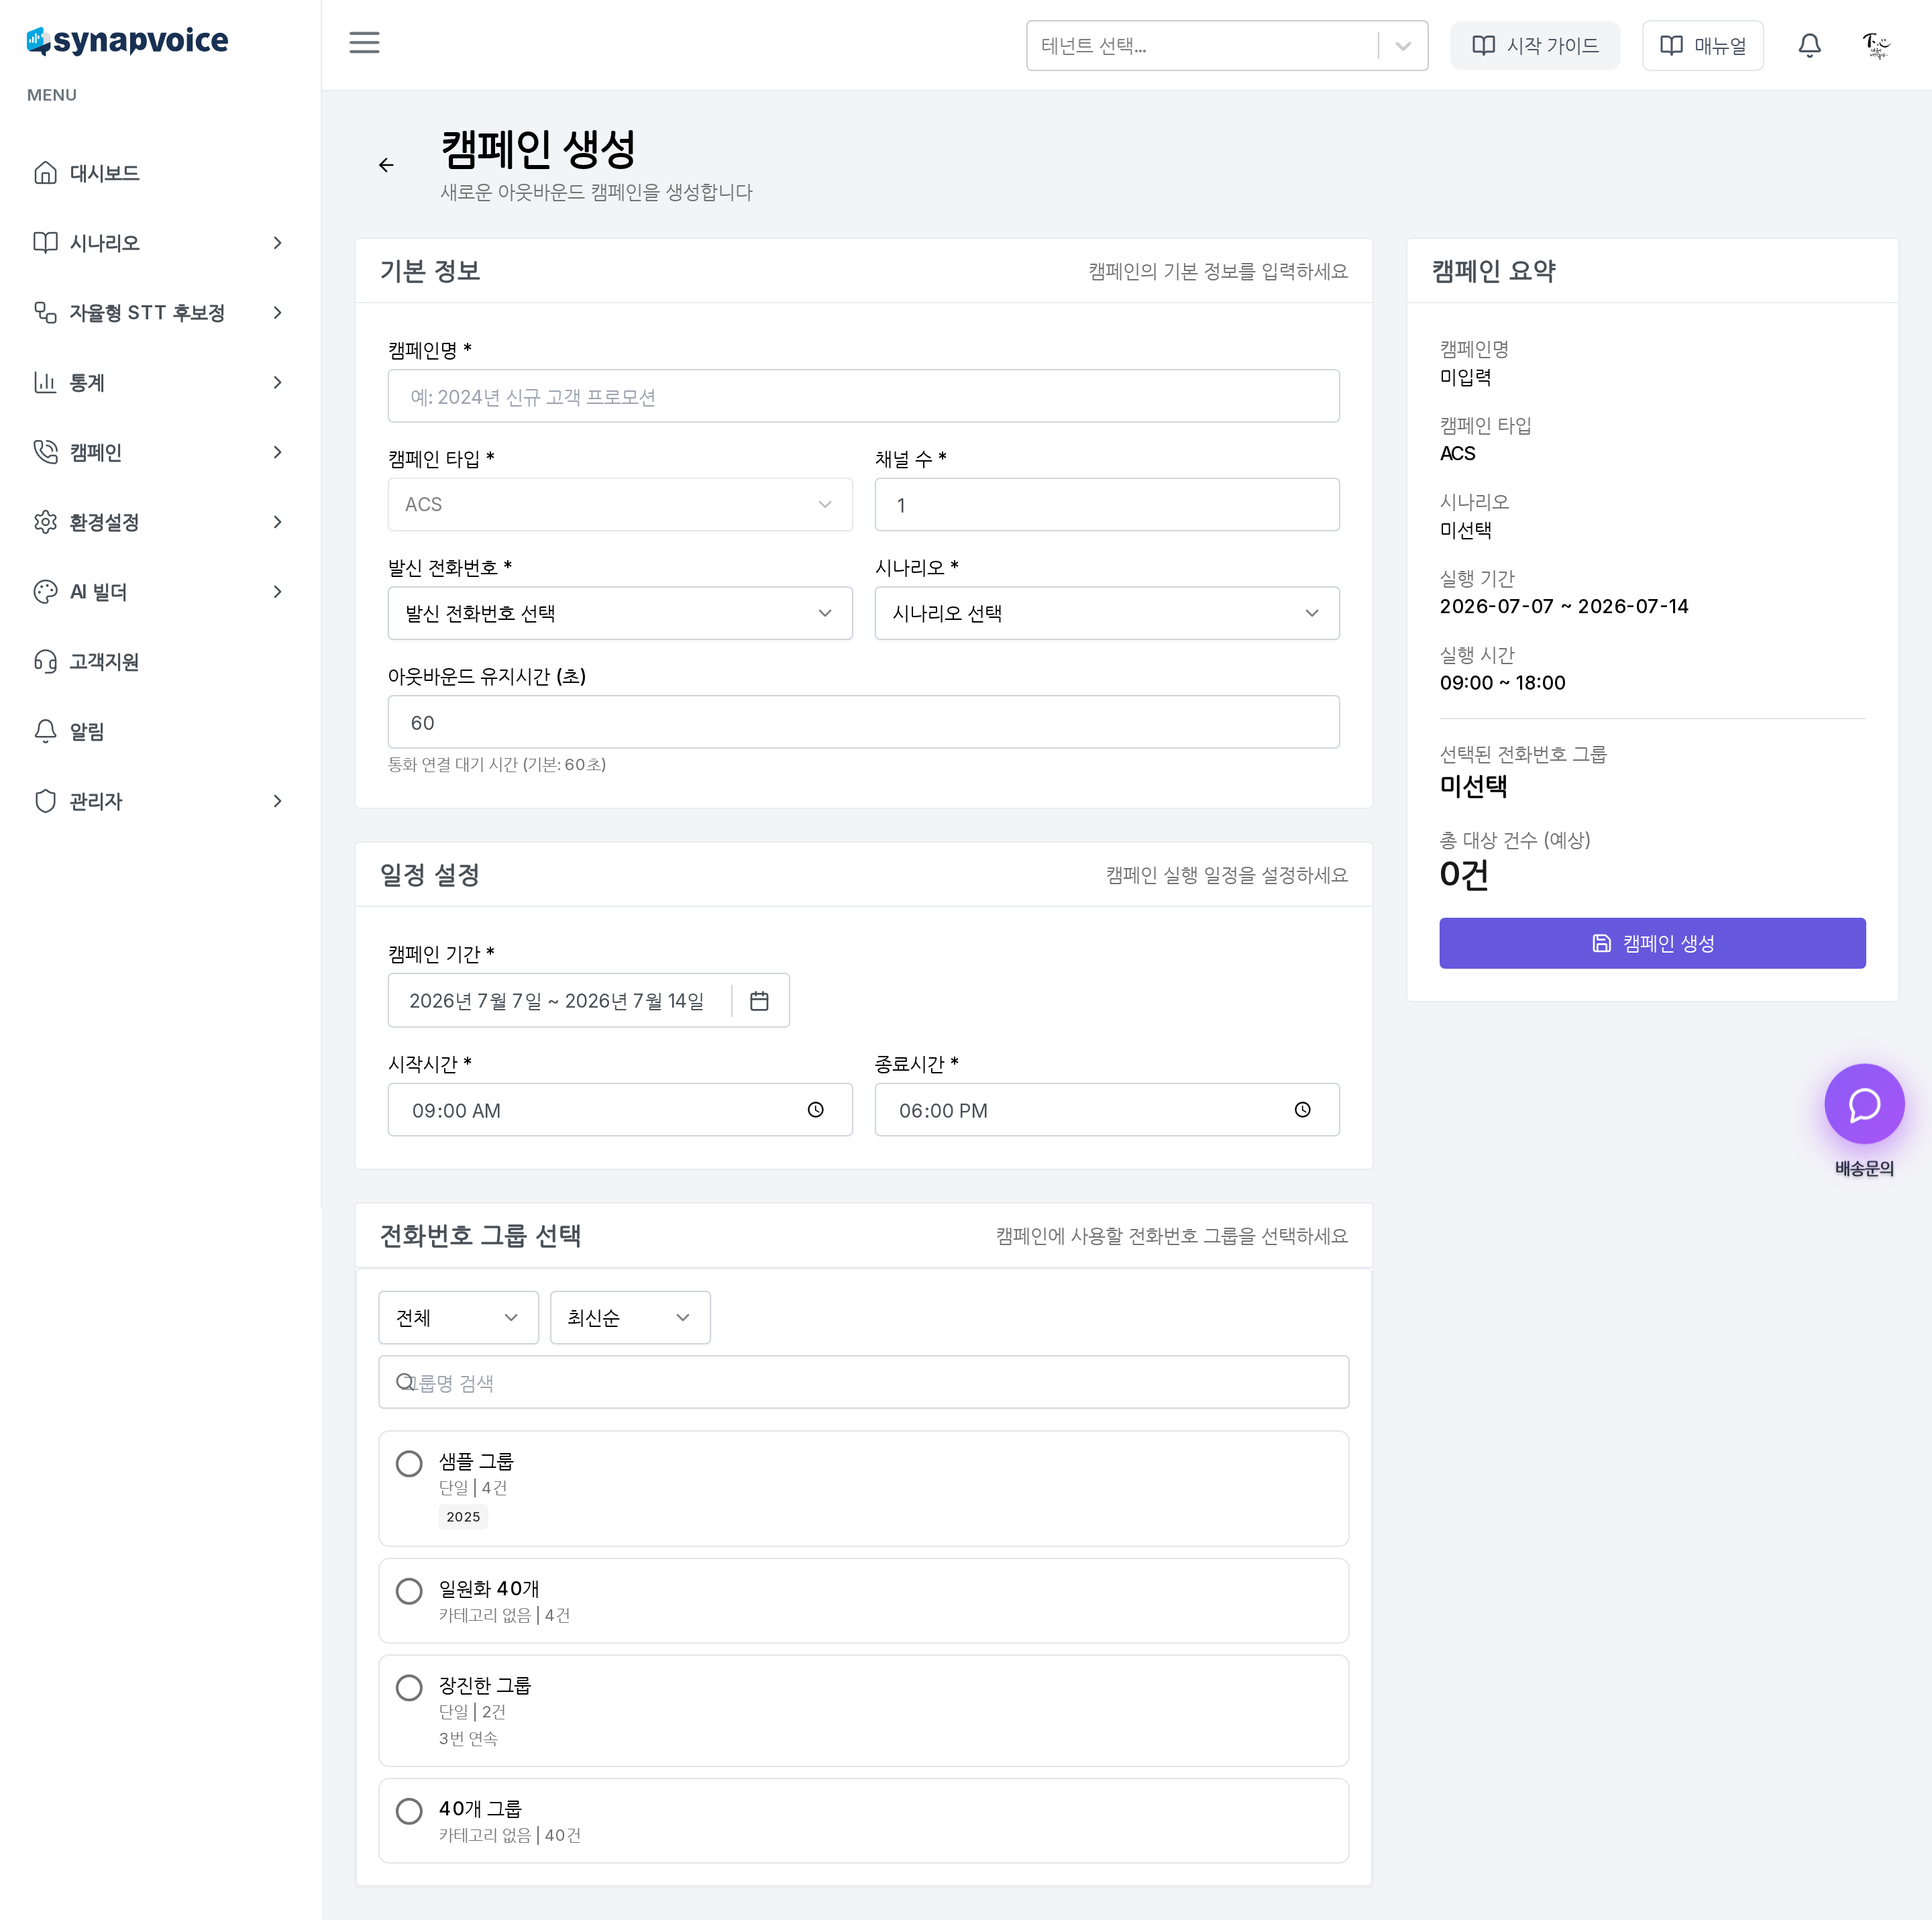Open the calendar icon in 캠페인 기간
1932x1920 pixels.
point(759,1001)
